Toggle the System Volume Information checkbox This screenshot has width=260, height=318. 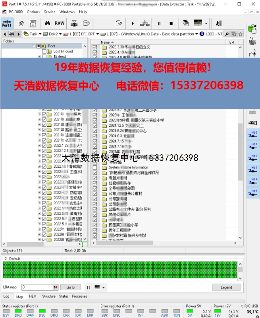[x=95, y=167]
